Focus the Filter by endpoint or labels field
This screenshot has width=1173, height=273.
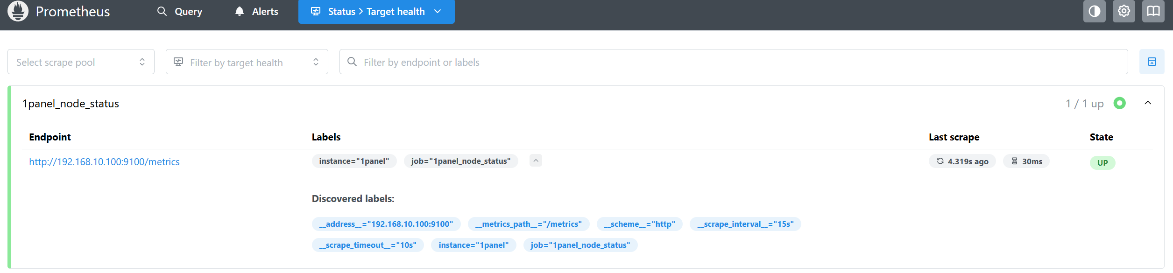[738, 62]
